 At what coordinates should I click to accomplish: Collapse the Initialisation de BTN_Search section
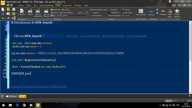(x=6, y=23)
